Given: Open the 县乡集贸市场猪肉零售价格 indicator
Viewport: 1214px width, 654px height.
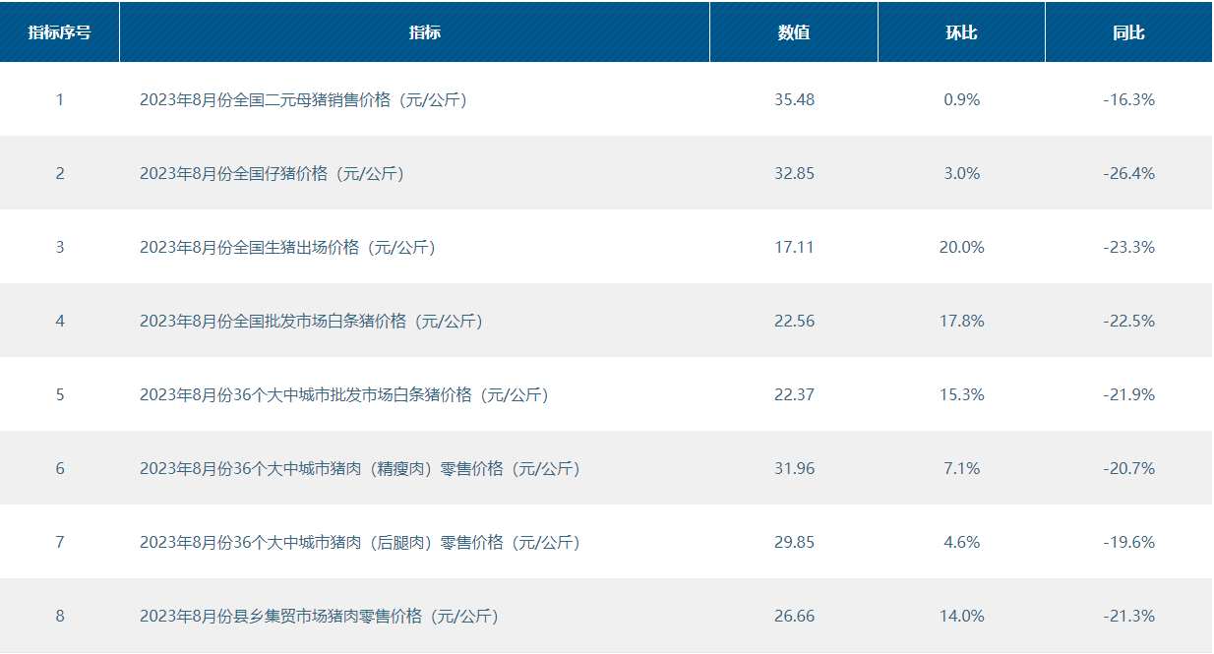Looking at the screenshot, I should (x=319, y=616).
